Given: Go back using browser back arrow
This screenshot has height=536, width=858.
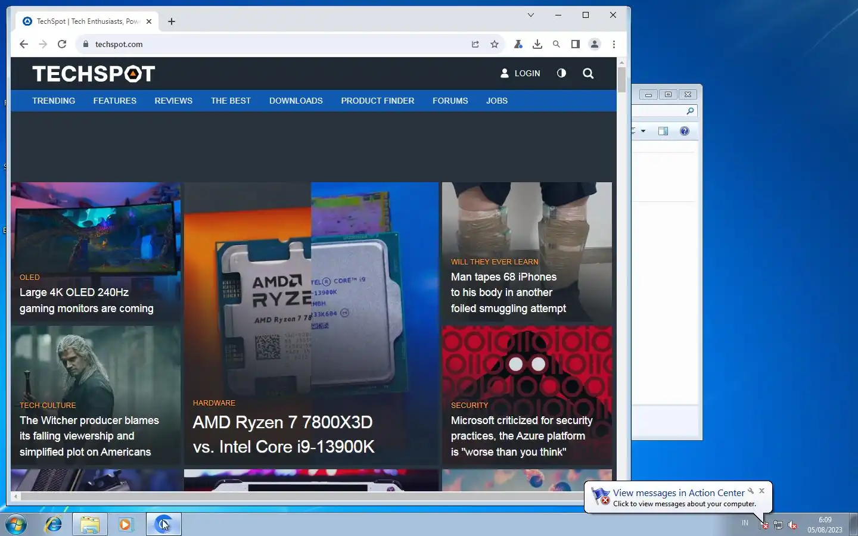Looking at the screenshot, I should (24, 44).
